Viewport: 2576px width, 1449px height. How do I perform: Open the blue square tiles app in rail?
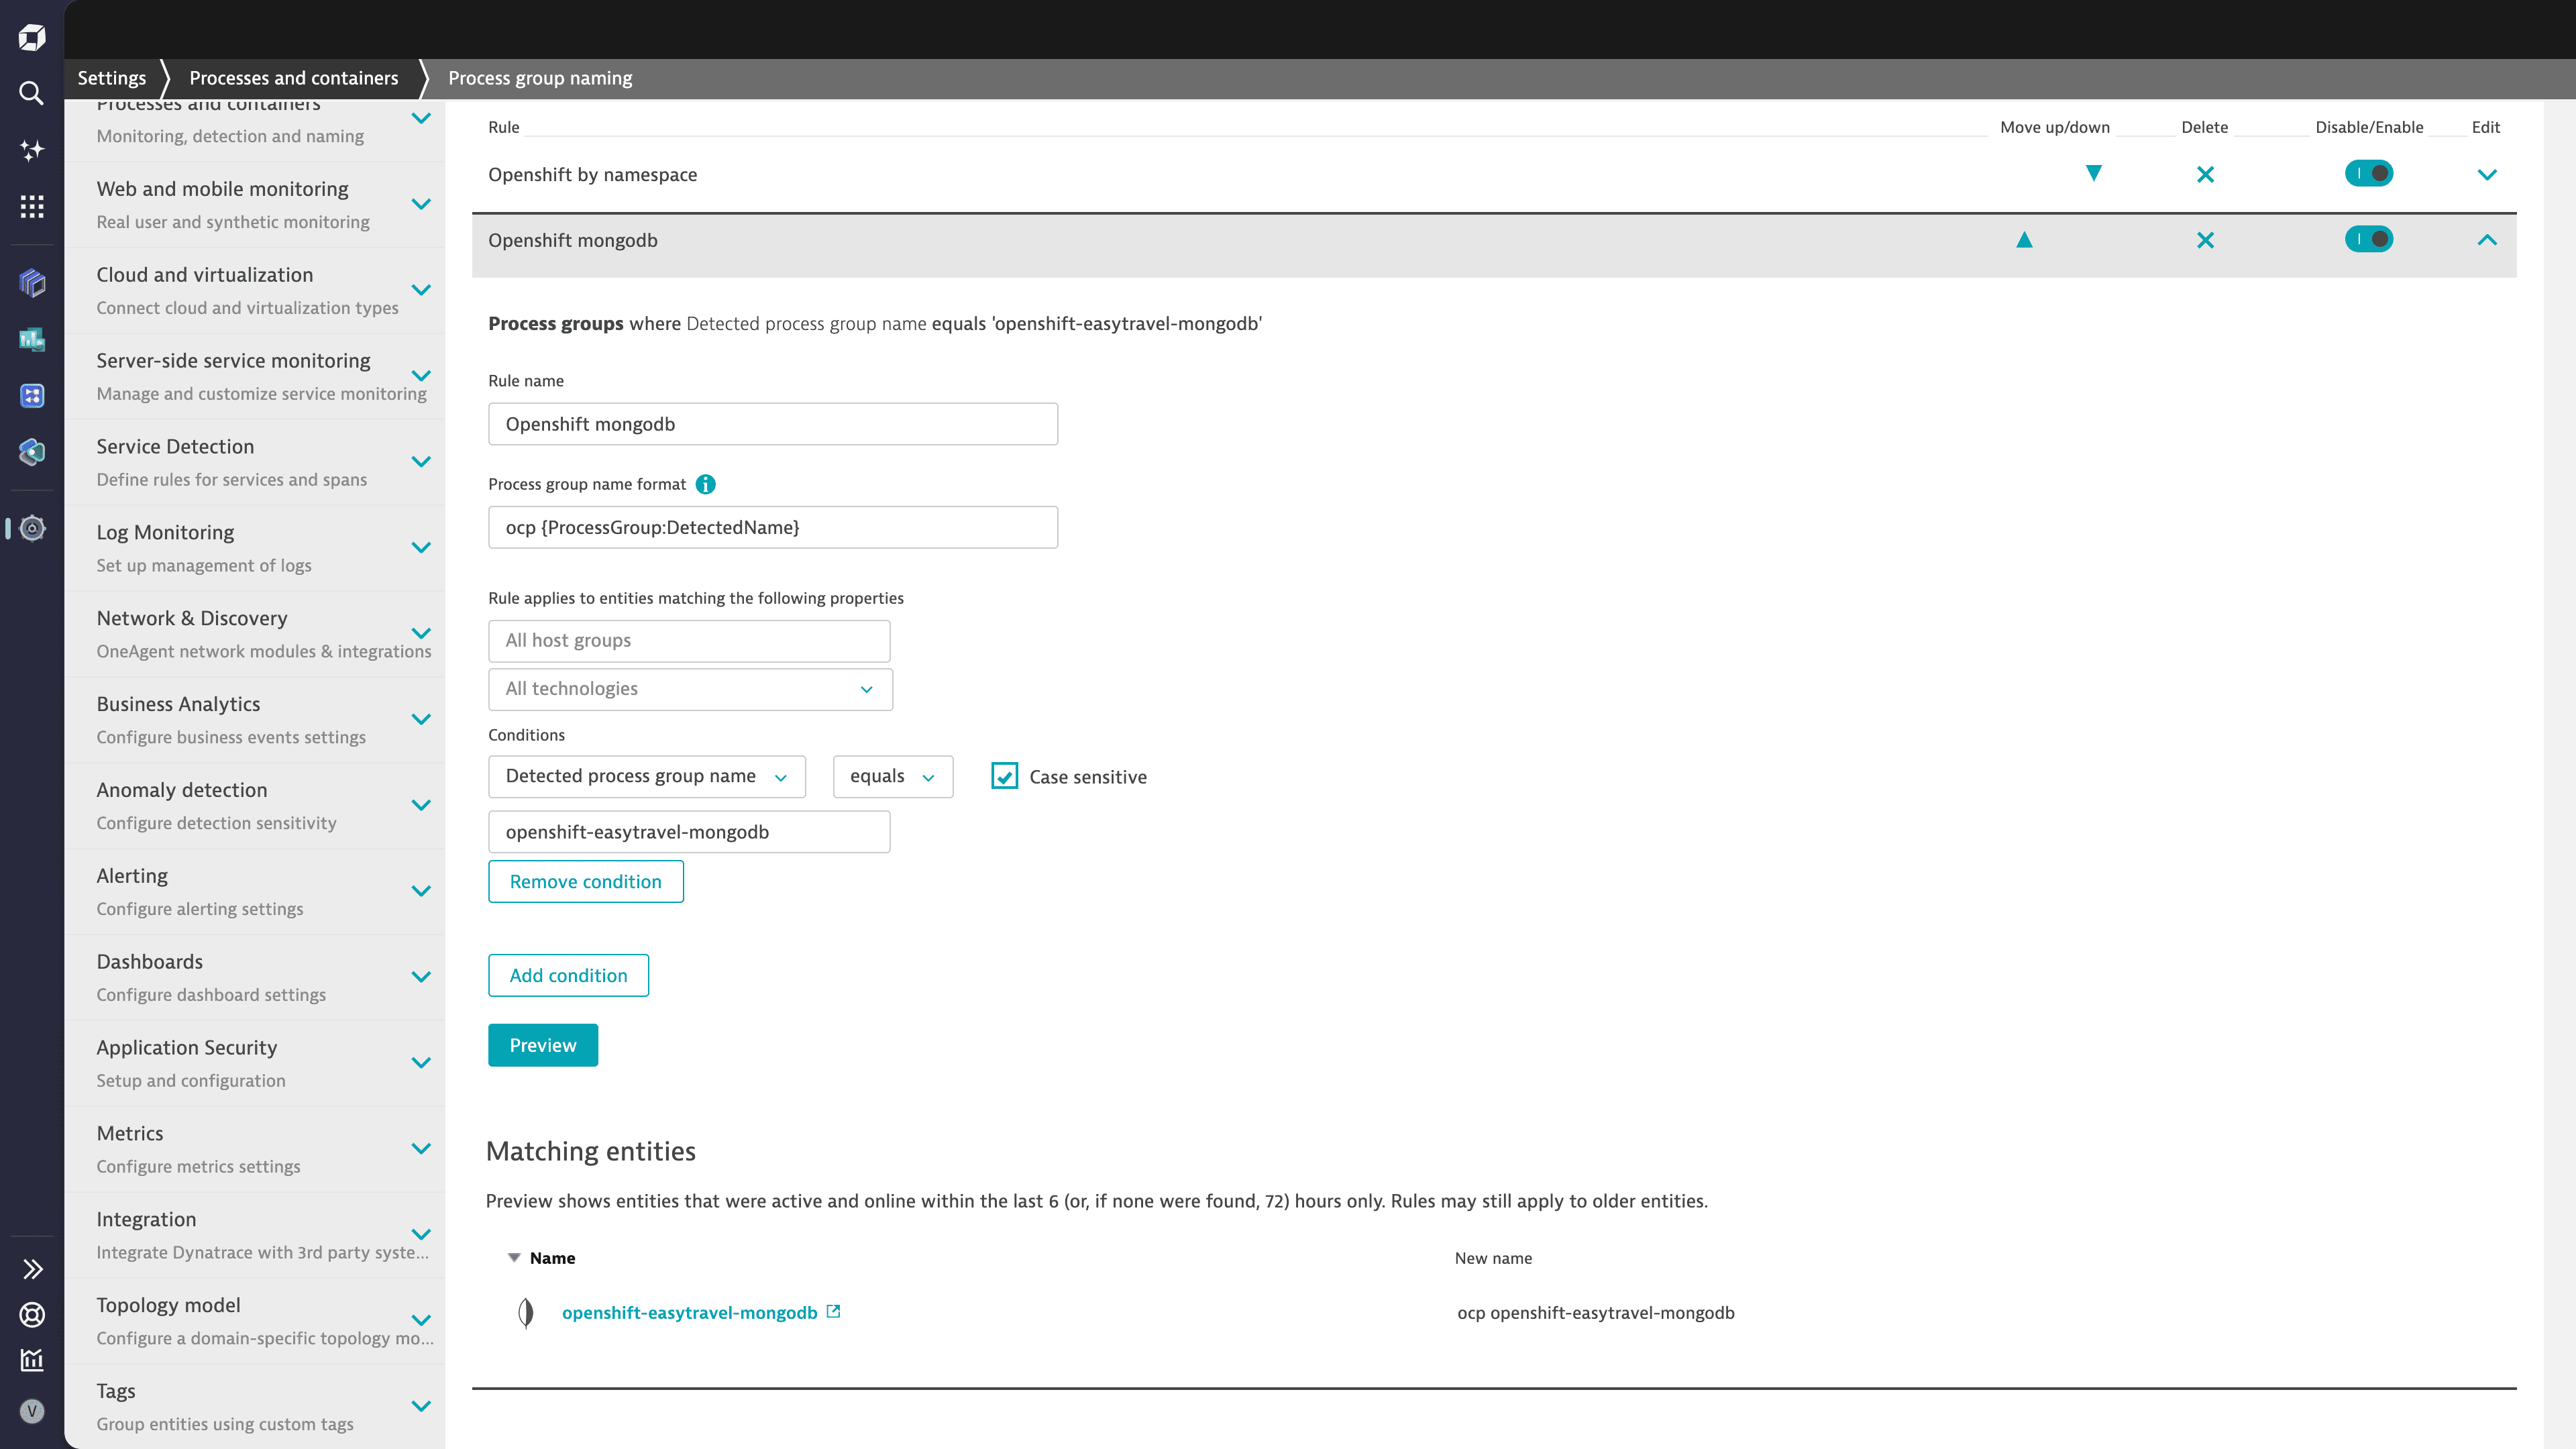point(32,396)
